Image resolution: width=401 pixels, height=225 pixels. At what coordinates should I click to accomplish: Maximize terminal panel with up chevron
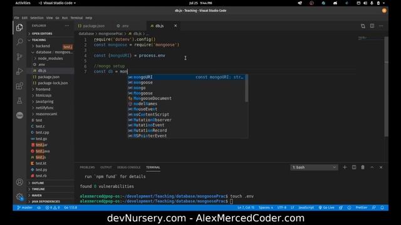click(x=372, y=167)
